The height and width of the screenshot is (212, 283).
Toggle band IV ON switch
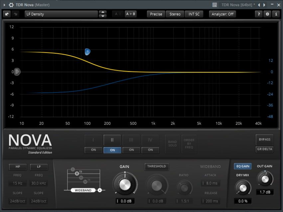pyautogui.click(x=150, y=150)
